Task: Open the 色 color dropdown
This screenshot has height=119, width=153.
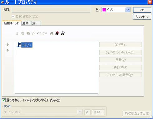Action: tap(128, 10)
